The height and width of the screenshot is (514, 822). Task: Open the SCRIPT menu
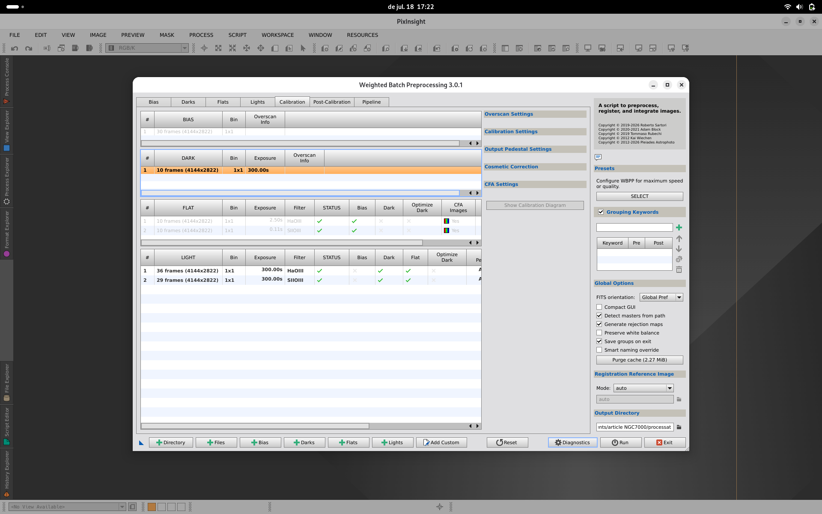click(238, 35)
